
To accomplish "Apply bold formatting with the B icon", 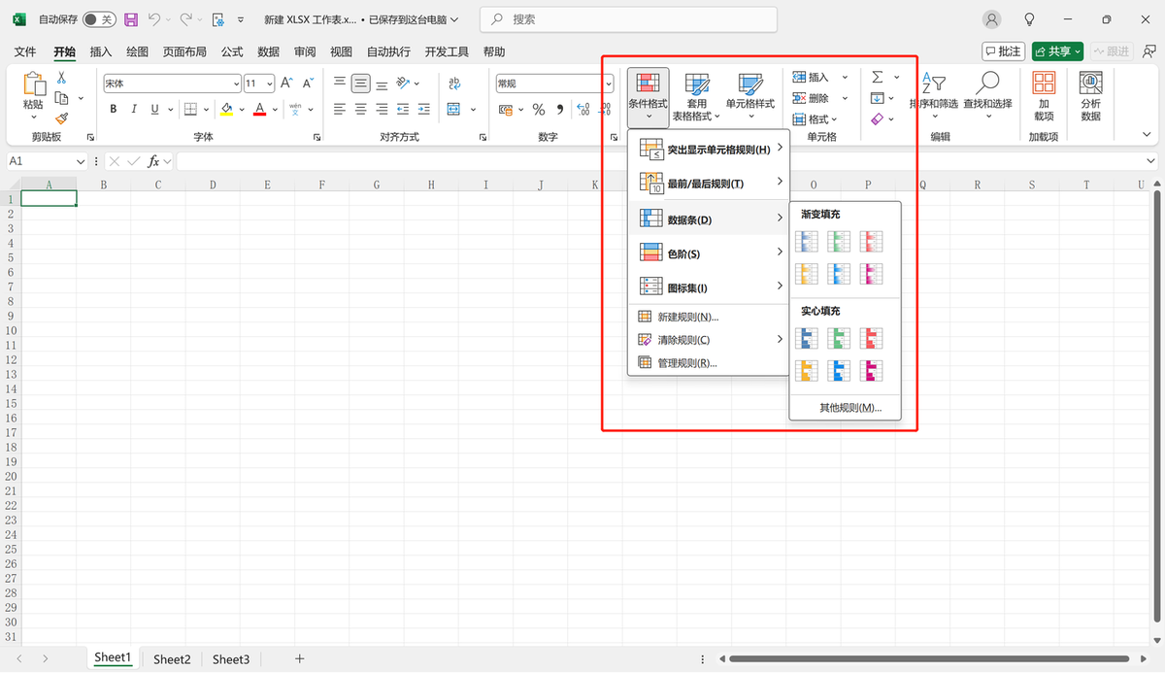I will click(x=114, y=110).
